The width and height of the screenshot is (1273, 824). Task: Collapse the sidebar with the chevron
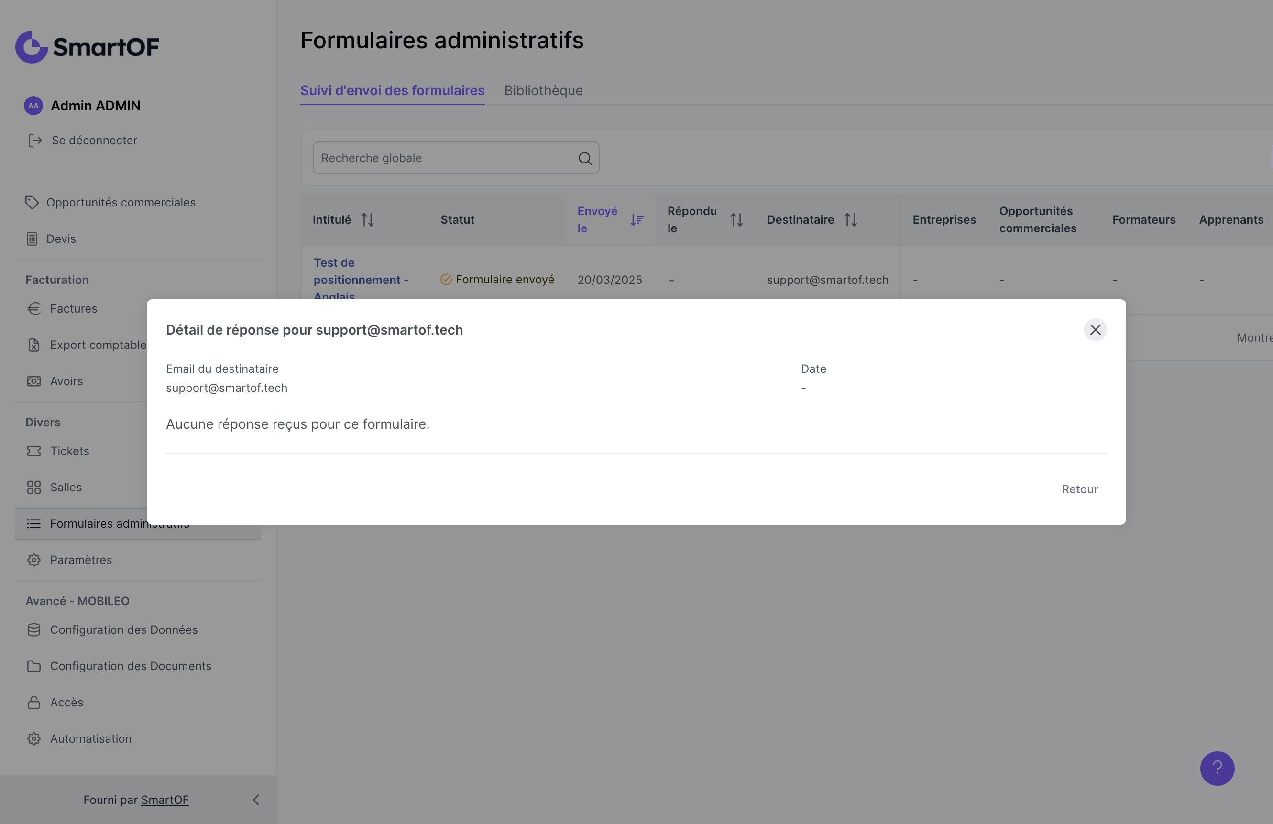(x=256, y=800)
